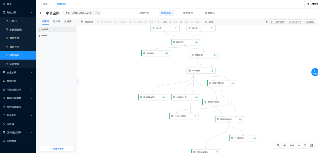
Task: Click the 提交模型 button
Action: (310, 22)
